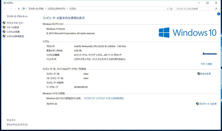The height and width of the screenshot is (131, 222).
Task: Click the Windows 10 logo
Action: pyautogui.click(x=188, y=33)
